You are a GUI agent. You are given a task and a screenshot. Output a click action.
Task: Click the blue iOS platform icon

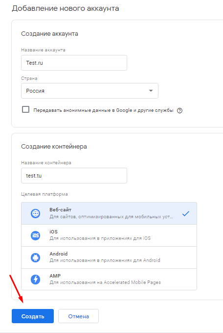(35, 235)
